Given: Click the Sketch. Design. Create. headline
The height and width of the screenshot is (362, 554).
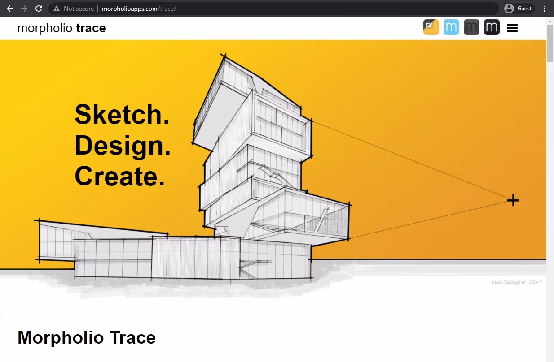Looking at the screenshot, I should [123, 145].
